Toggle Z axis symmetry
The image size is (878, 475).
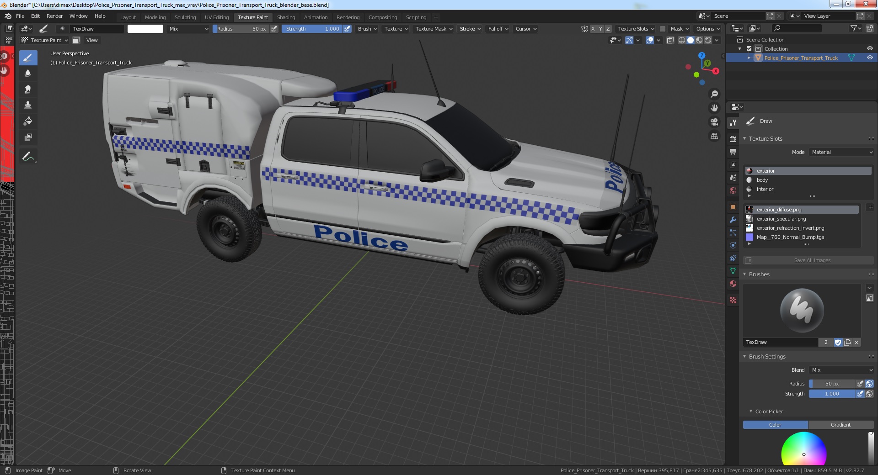608,29
